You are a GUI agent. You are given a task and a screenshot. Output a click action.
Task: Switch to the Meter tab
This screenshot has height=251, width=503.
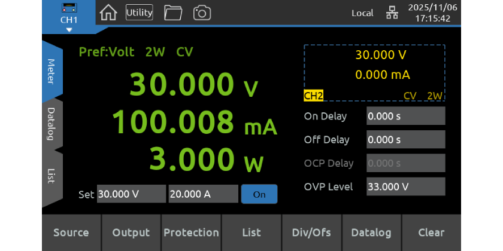pos(51,72)
